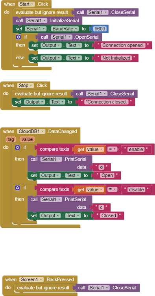Open the equals operator dropdown beside 'enable'

click(x=112, y=150)
